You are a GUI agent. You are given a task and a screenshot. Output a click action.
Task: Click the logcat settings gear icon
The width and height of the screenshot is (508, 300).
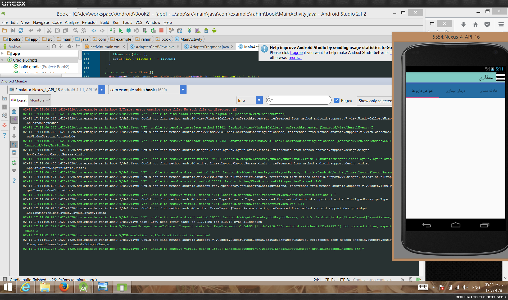(14, 171)
